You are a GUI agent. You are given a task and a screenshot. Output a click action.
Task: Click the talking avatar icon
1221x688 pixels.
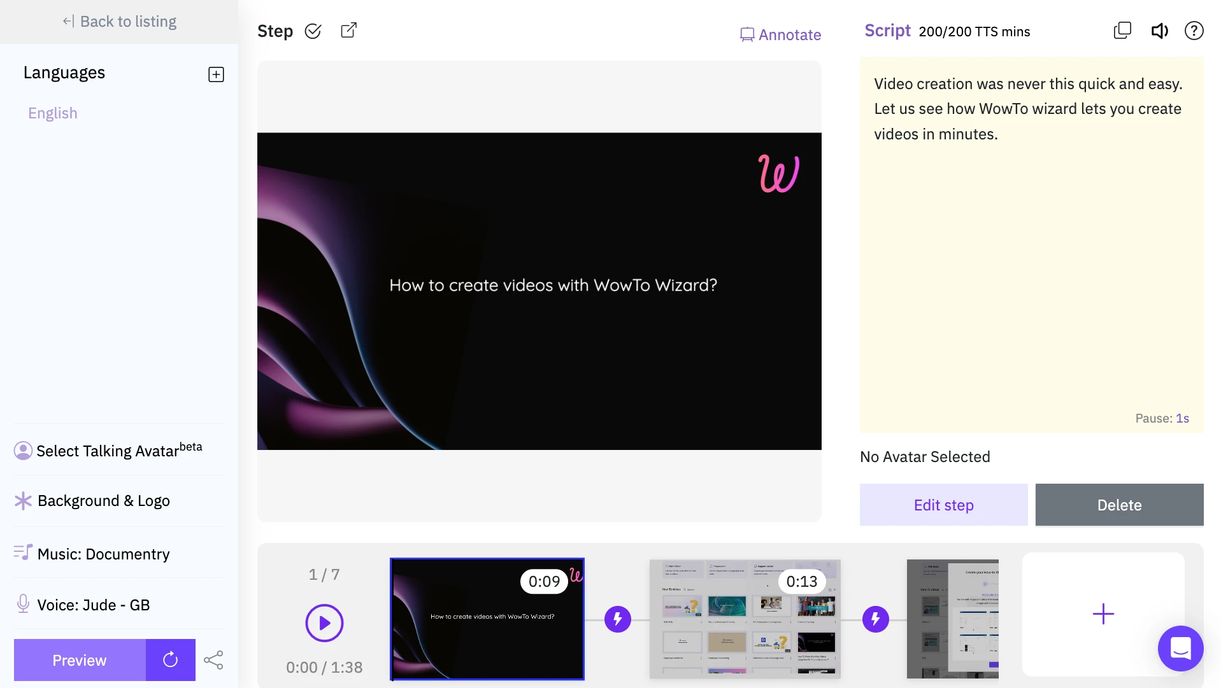pyautogui.click(x=23, y=451)
